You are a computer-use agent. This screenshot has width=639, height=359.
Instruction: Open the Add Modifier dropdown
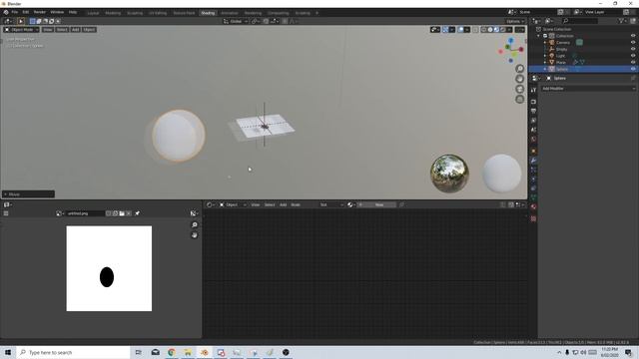(588, 89)
